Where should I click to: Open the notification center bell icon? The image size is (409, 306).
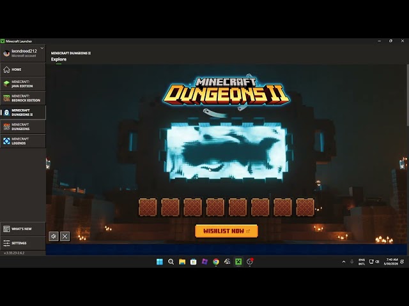(x=402, y=262)
